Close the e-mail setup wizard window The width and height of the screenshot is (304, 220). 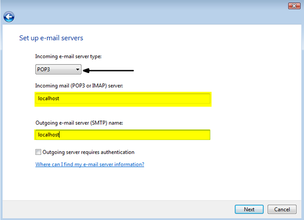294,6
